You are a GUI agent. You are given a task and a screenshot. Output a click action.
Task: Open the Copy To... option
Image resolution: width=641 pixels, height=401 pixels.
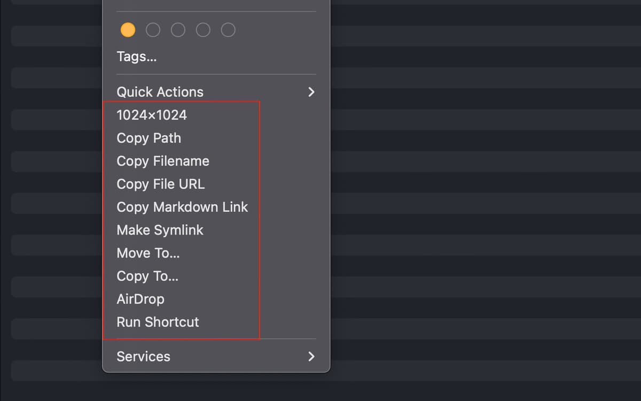(x=147, y=276)
